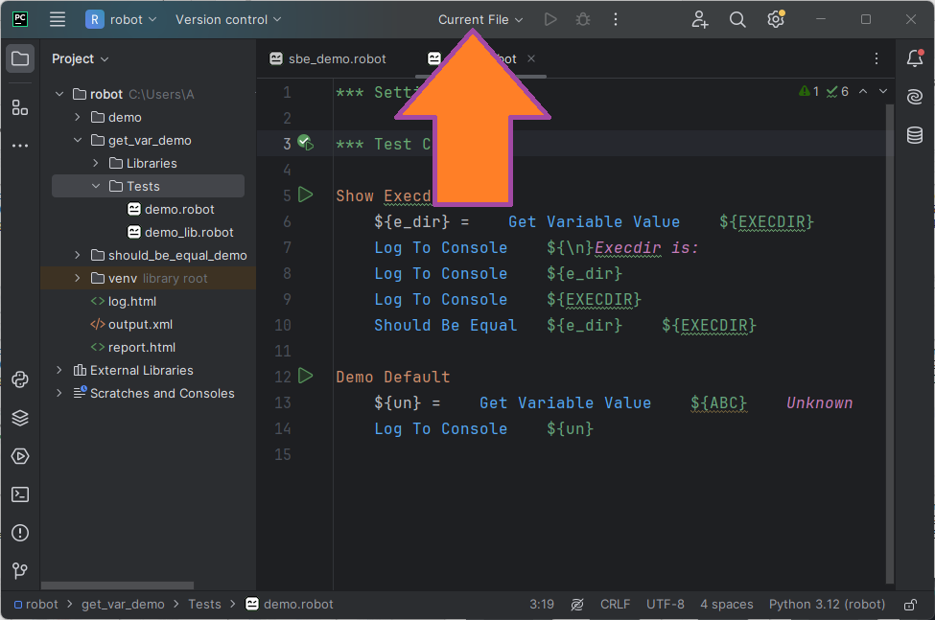
Task: Expand Scratches and Consoles node
Action: coord(59,393)
